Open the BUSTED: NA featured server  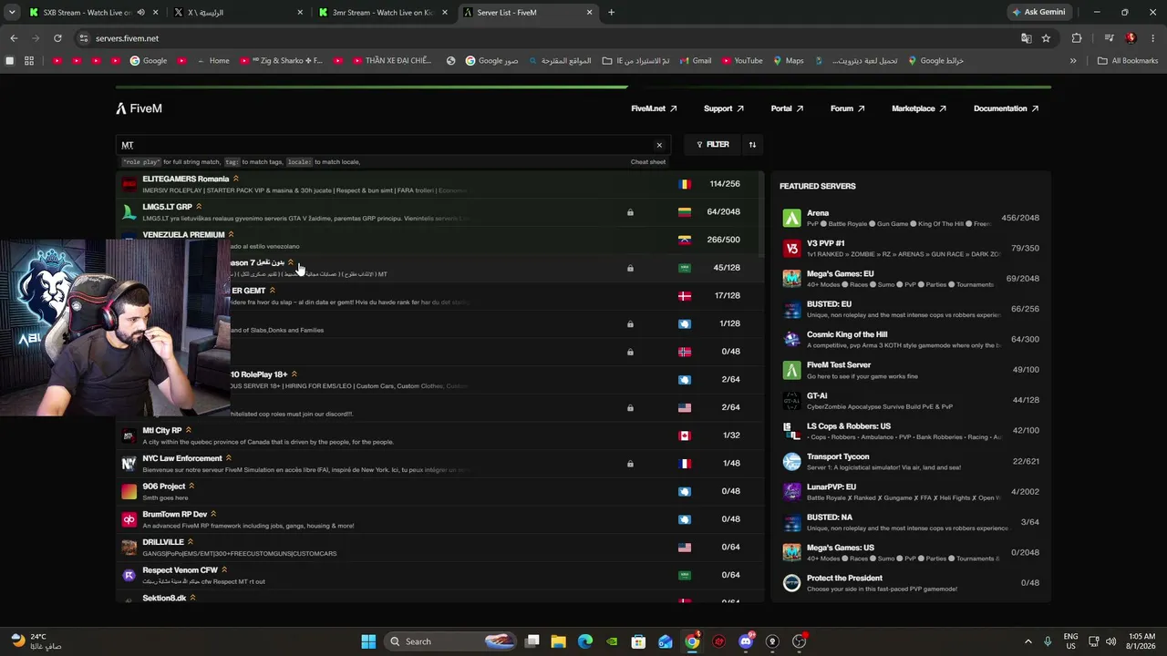coord(911,522)
